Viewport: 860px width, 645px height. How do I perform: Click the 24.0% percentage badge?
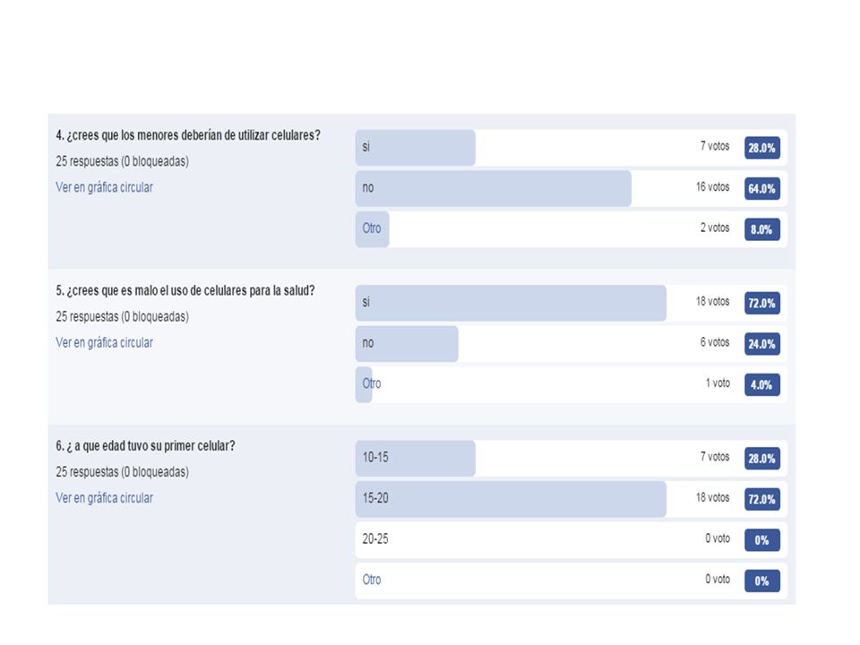pos(761,344)
